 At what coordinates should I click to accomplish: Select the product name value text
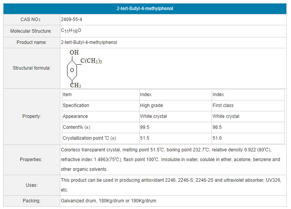tap(89, 42)
